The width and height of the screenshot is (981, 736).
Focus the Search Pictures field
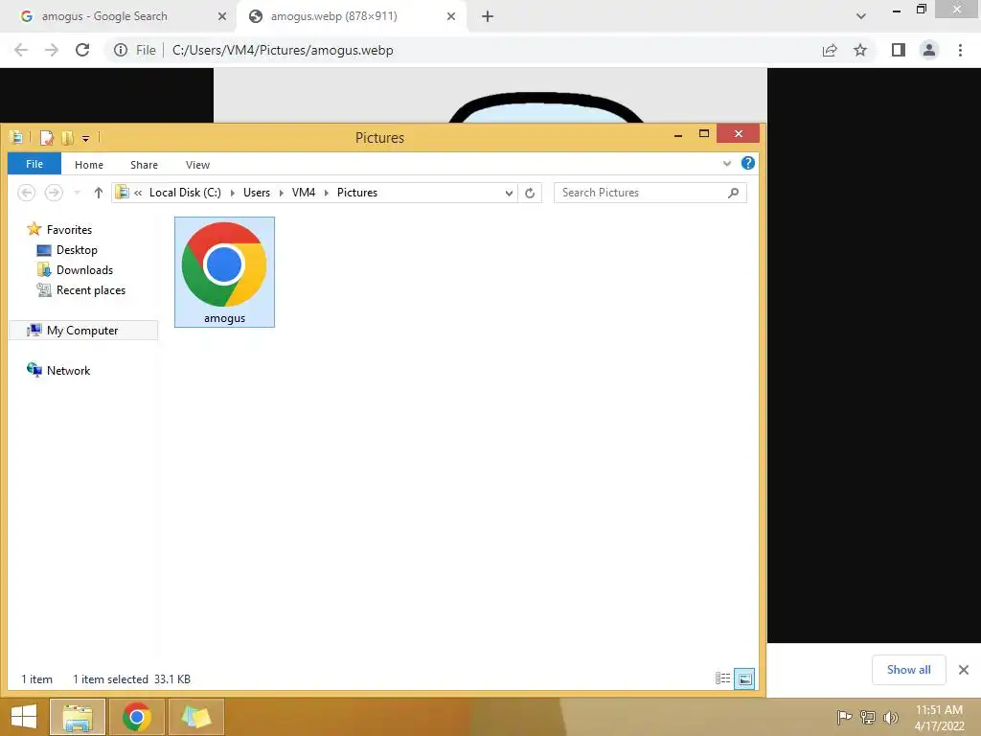click(650, 193)
